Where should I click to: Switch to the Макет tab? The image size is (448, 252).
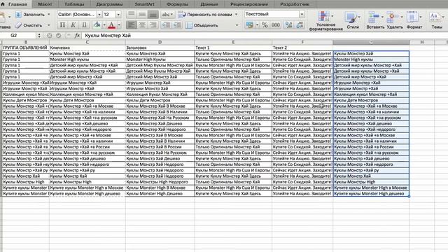(45, 4)
